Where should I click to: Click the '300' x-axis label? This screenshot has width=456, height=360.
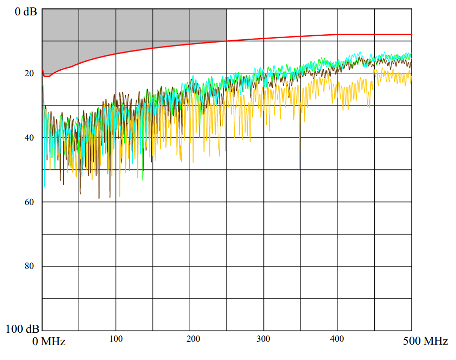coord(263,339)
